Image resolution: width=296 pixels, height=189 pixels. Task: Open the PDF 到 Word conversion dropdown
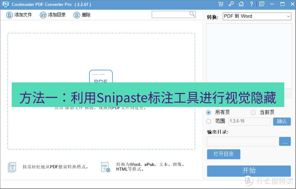(x=257, y=16)
